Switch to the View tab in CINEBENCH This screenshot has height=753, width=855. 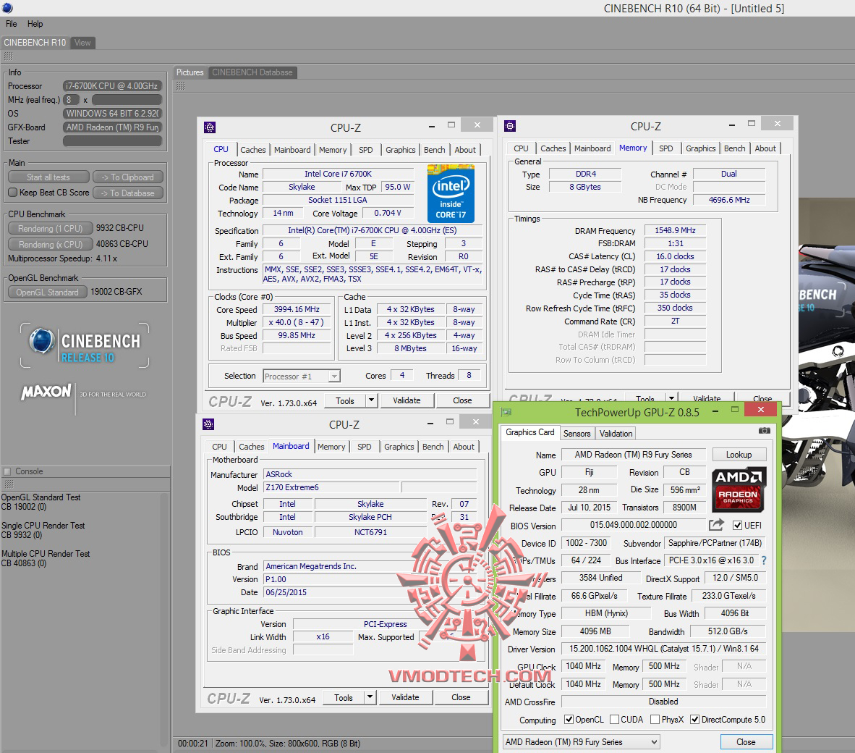pyautogui.click(x=83, y=43)
